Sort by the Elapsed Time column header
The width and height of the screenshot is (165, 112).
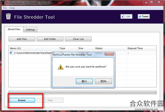click(141, 48)
